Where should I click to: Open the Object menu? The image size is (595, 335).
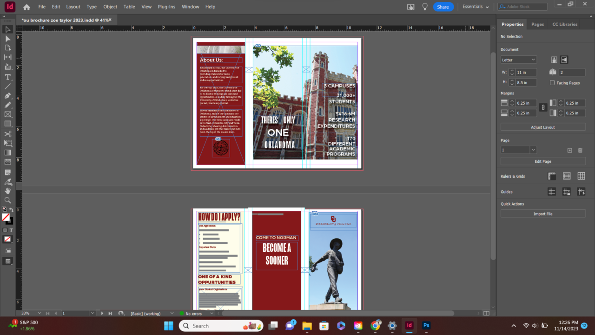(x=110, y=7)
